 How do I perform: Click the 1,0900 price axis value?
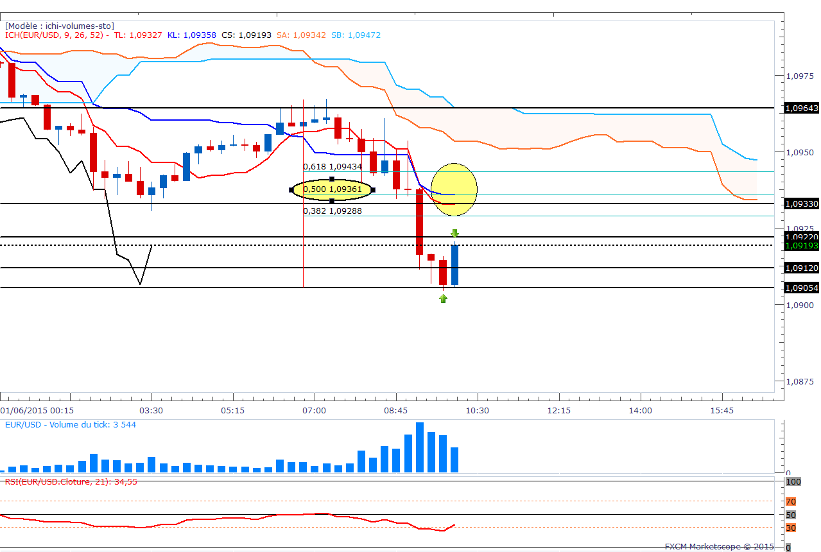click(x=800, y=305)
